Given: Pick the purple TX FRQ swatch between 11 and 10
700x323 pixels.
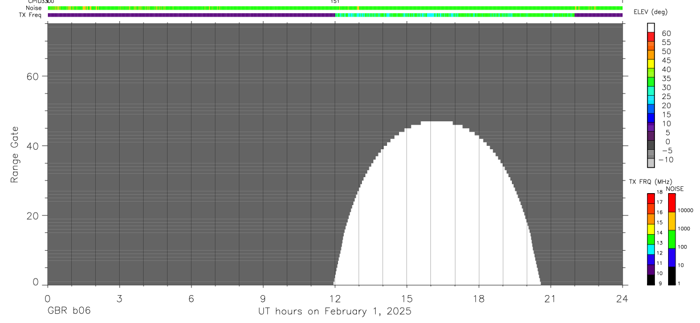Looking at the screenshot, I should coord(651,269).
